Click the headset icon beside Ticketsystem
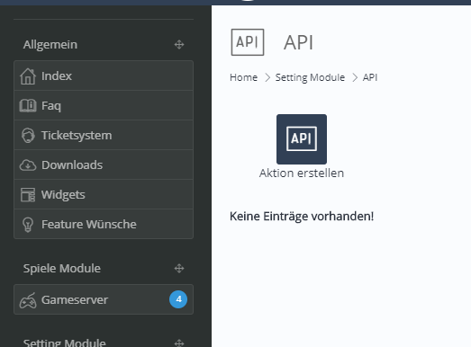Image resolution: width=471 pixels, height=347 pixels. pos(28,135)
